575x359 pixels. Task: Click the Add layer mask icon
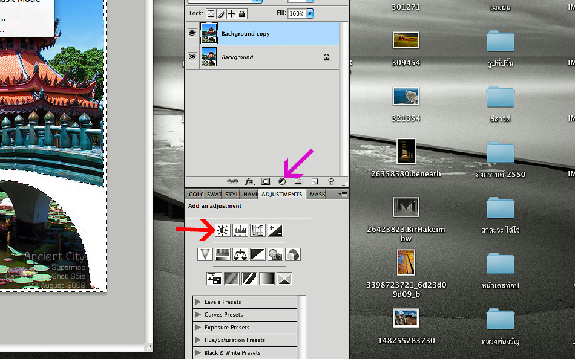tap(266, 181)
